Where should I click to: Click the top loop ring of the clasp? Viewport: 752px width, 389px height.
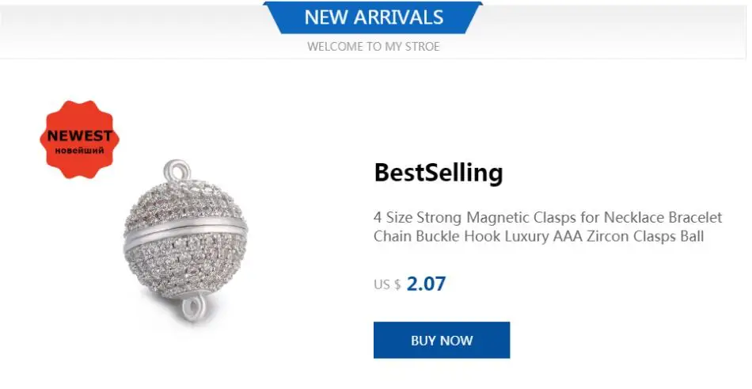pos(177,171)
